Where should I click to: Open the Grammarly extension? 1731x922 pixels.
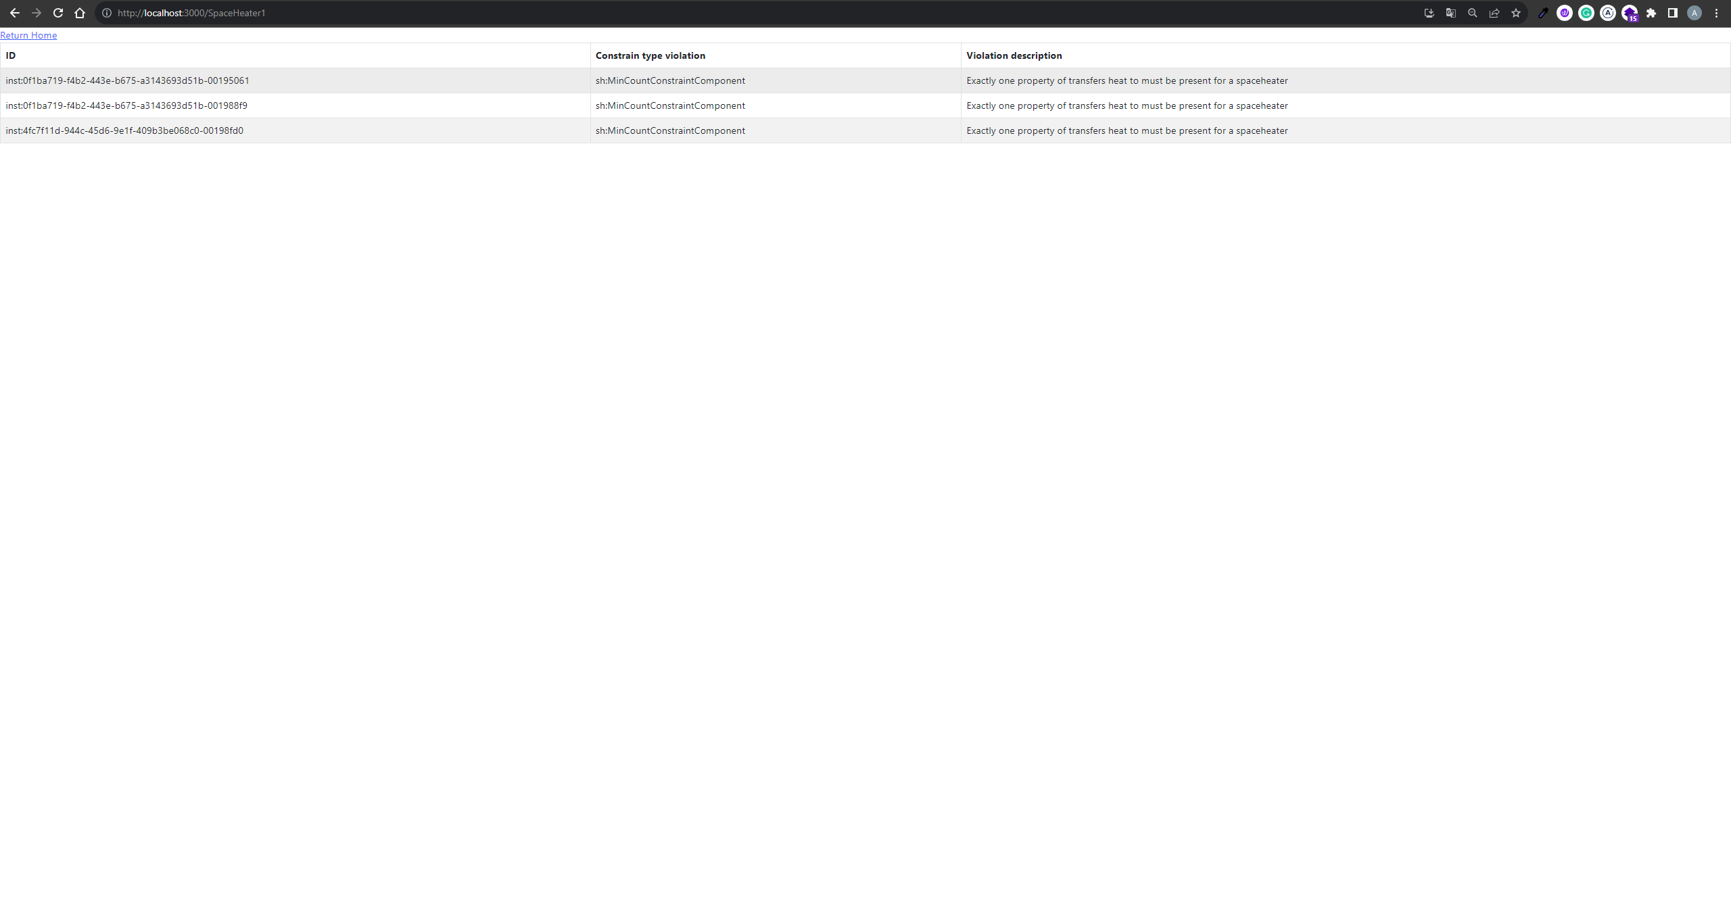pos(1586,13)
